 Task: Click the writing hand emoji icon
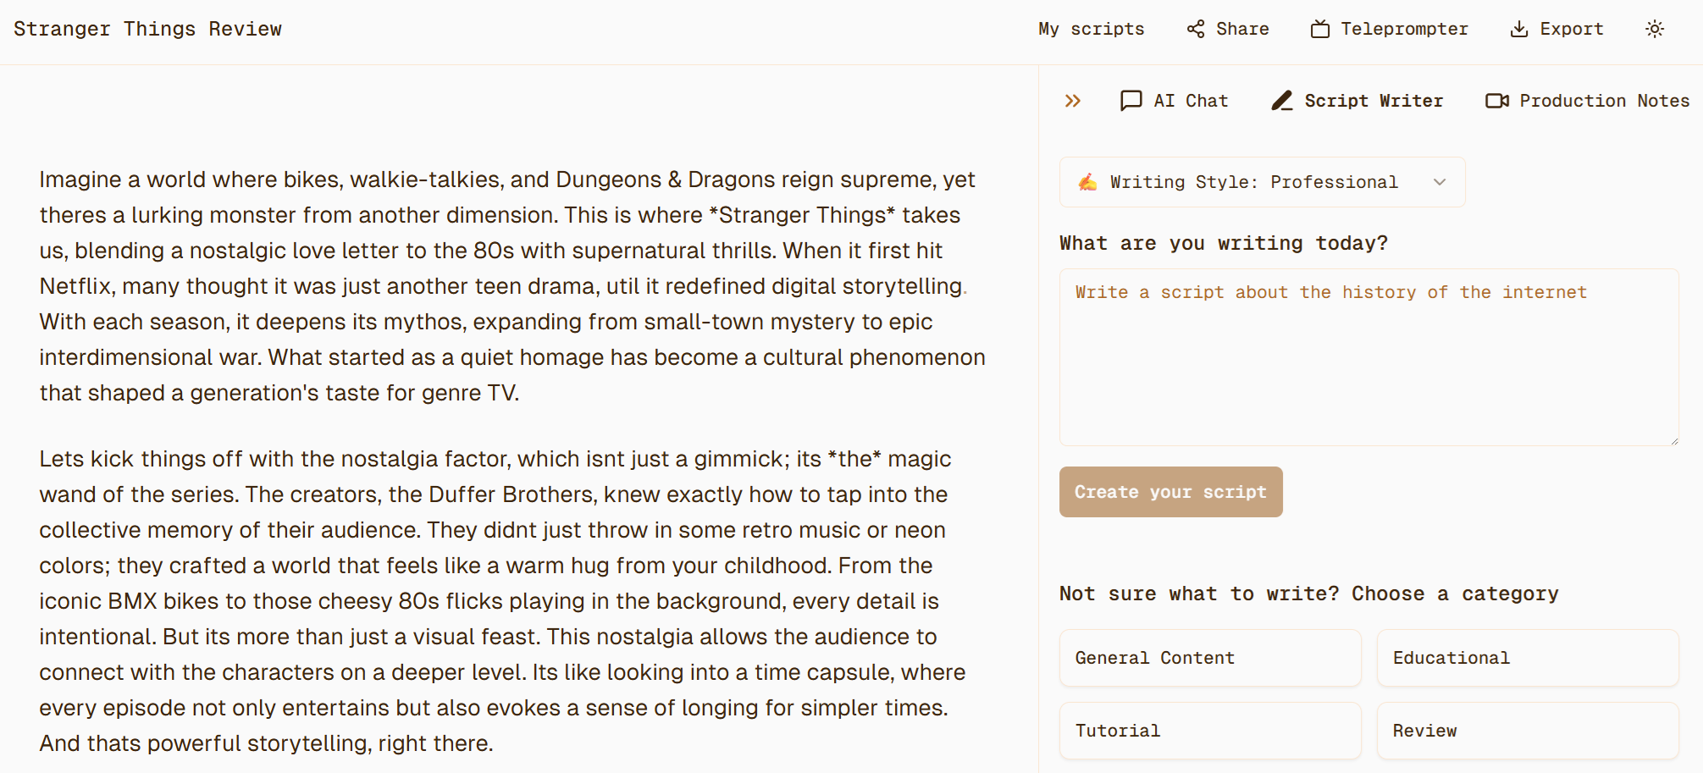(1088, 182)
